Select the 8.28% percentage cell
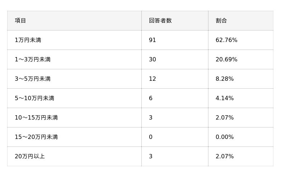Viewport: 287px width, 177px height. pyautogui.click(x=225, y=79)
